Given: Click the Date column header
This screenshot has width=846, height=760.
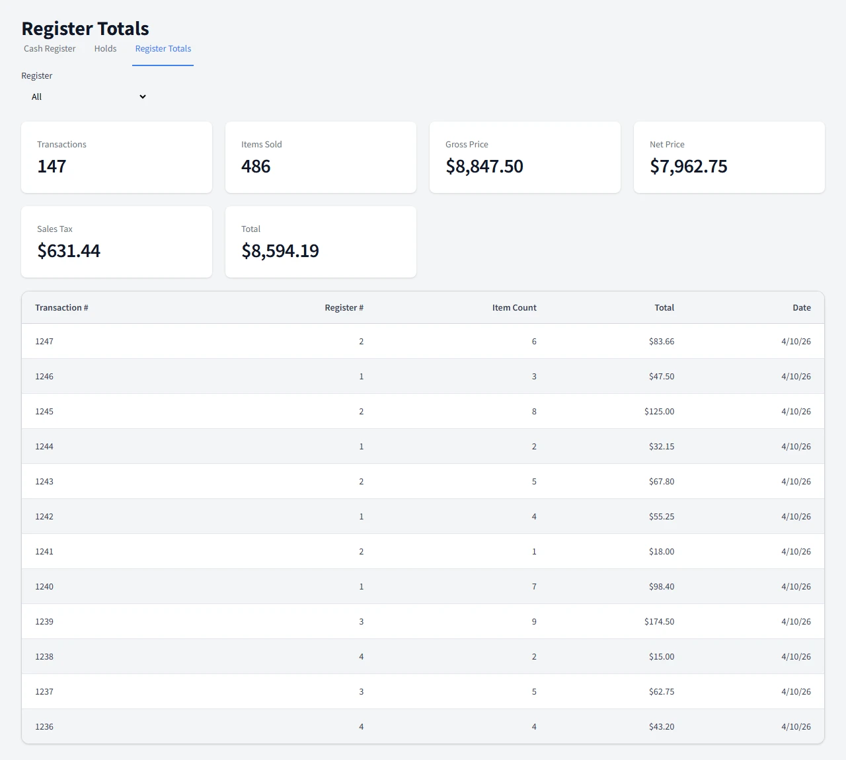Looking at the screenshot, I should coord(801,308).
